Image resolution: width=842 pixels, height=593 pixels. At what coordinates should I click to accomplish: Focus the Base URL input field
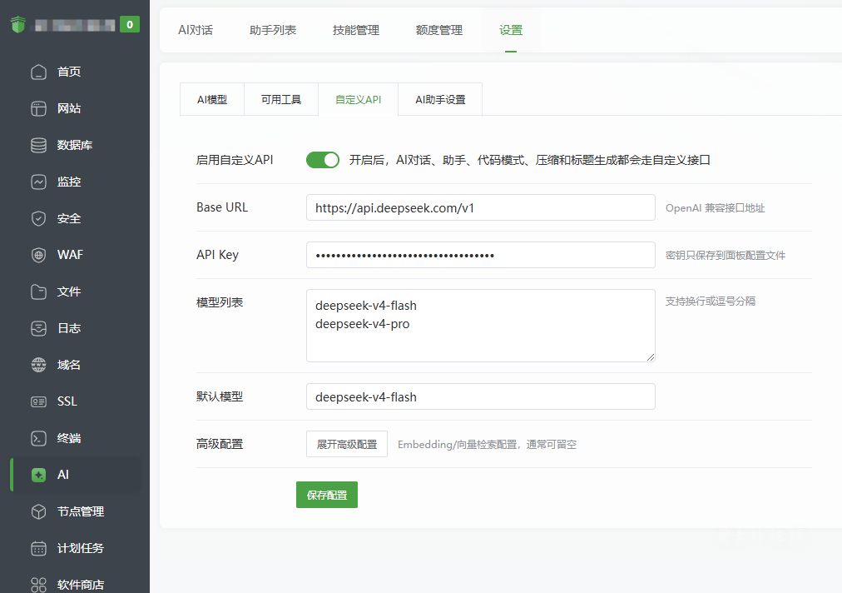481,207
